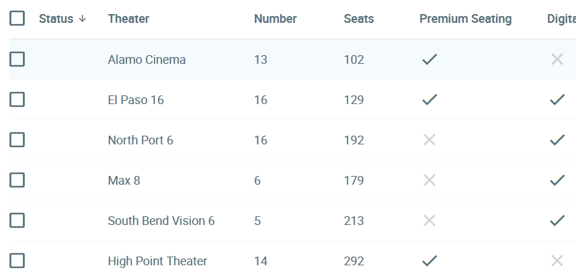Viewport: 576px width, 272px height.
Task: Click the South Bend Vision 6 name
Action: point(161,221)
